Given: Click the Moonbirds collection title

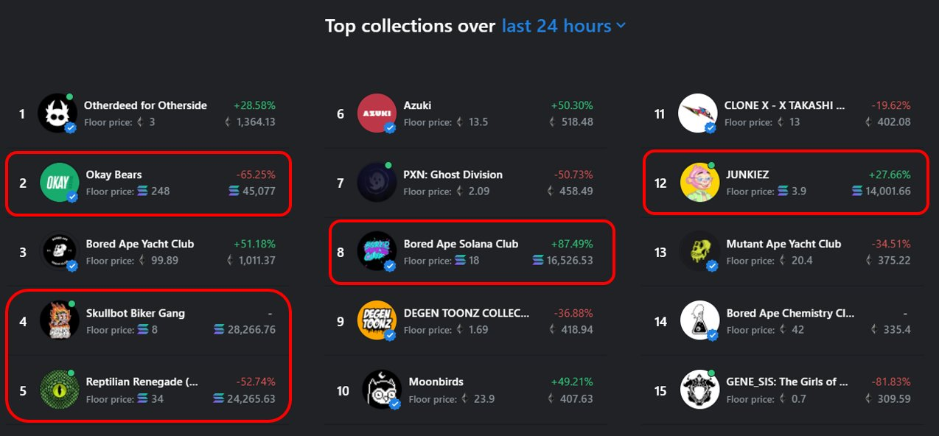Looking at the screenshot, I should [436, 381].
